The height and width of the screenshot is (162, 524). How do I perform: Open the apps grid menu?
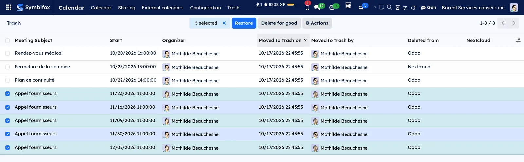pos(9,7)
